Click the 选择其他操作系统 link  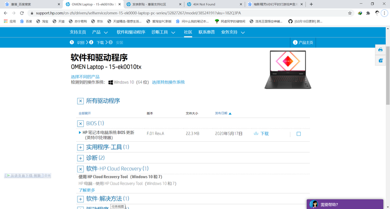point(168,82)
